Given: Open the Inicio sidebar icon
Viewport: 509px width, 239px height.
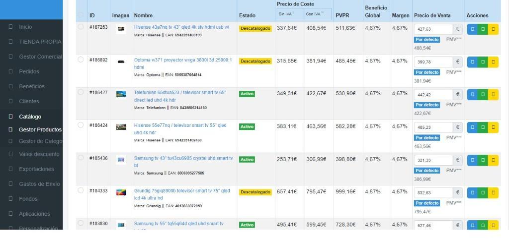Looking at the screenshot, I should (11, 27).
